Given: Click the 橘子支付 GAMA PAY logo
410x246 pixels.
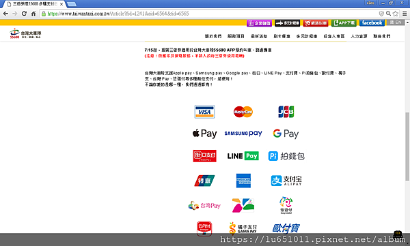Looking at the screenshot, I should click(243, 228).
